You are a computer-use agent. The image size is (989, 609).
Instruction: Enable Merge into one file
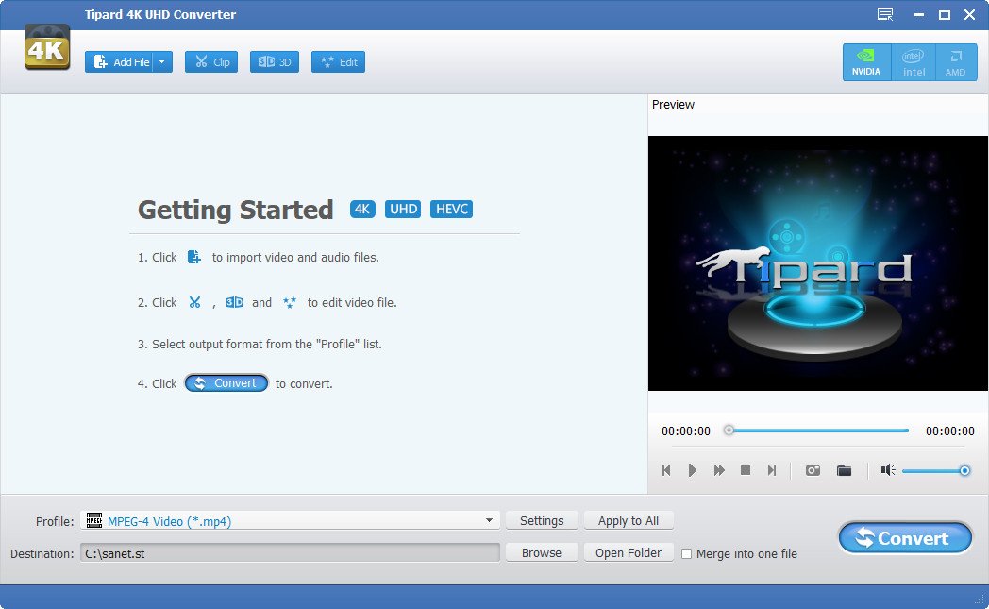pyautogui.click(x=686, y=554)
